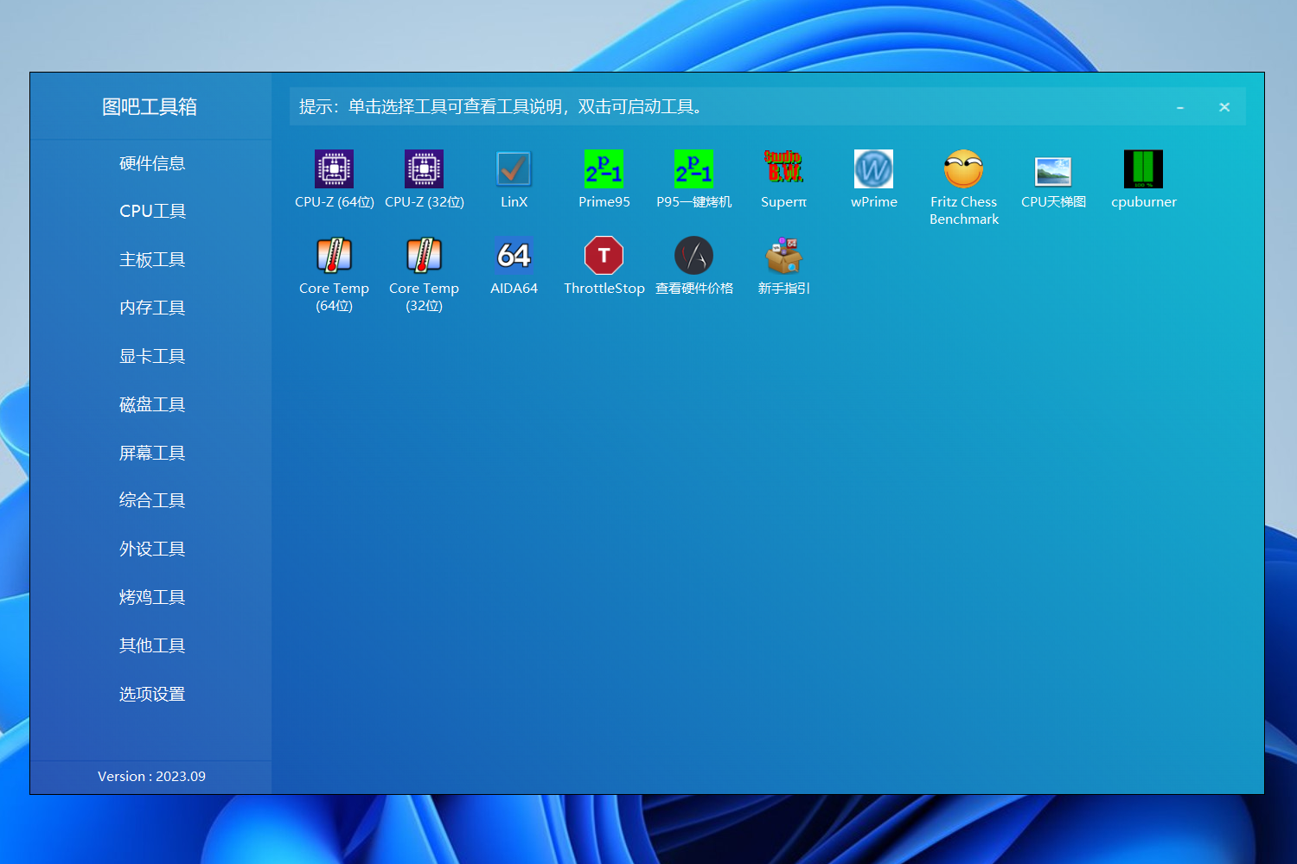The width and height of the screenshot is (1297, 864).
Task: Minimize the 图吧工具箱 window
Action: click(x=1179, y=107)
